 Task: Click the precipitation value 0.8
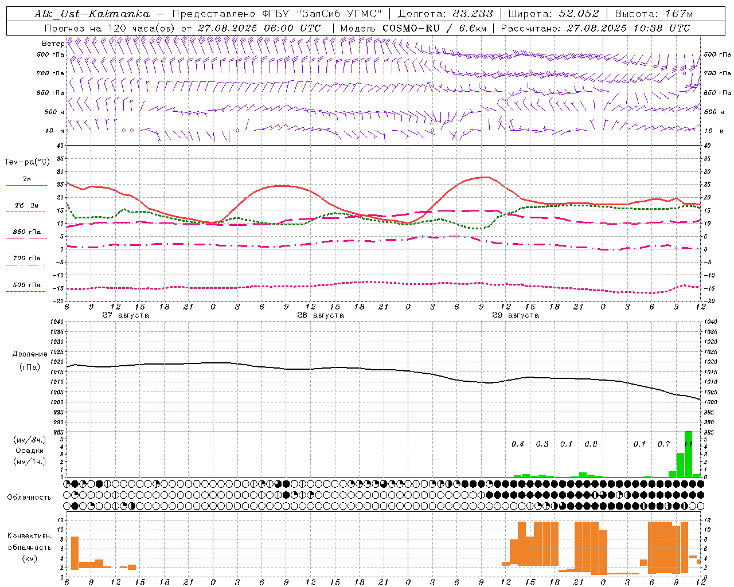coord(591,444)
